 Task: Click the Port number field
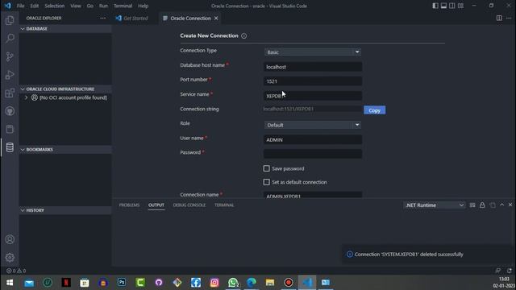313,81
